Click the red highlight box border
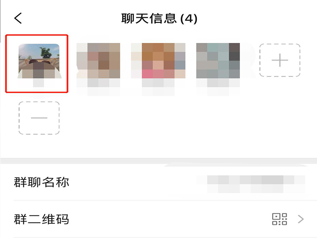This screenshot has width=317, height=238. 37,35
